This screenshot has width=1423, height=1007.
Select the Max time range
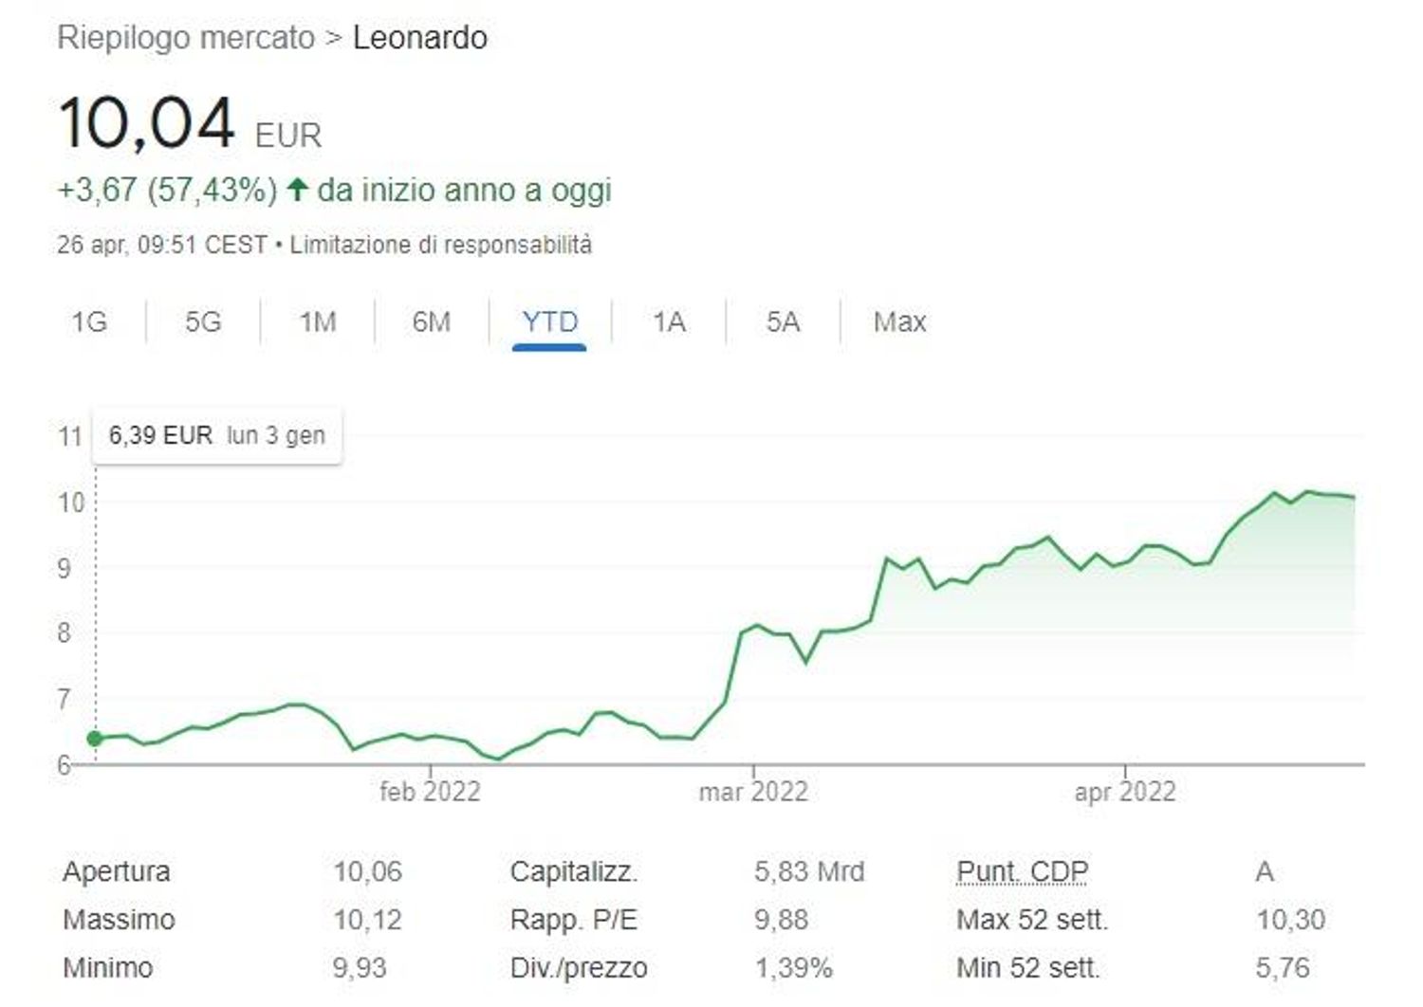899,322
